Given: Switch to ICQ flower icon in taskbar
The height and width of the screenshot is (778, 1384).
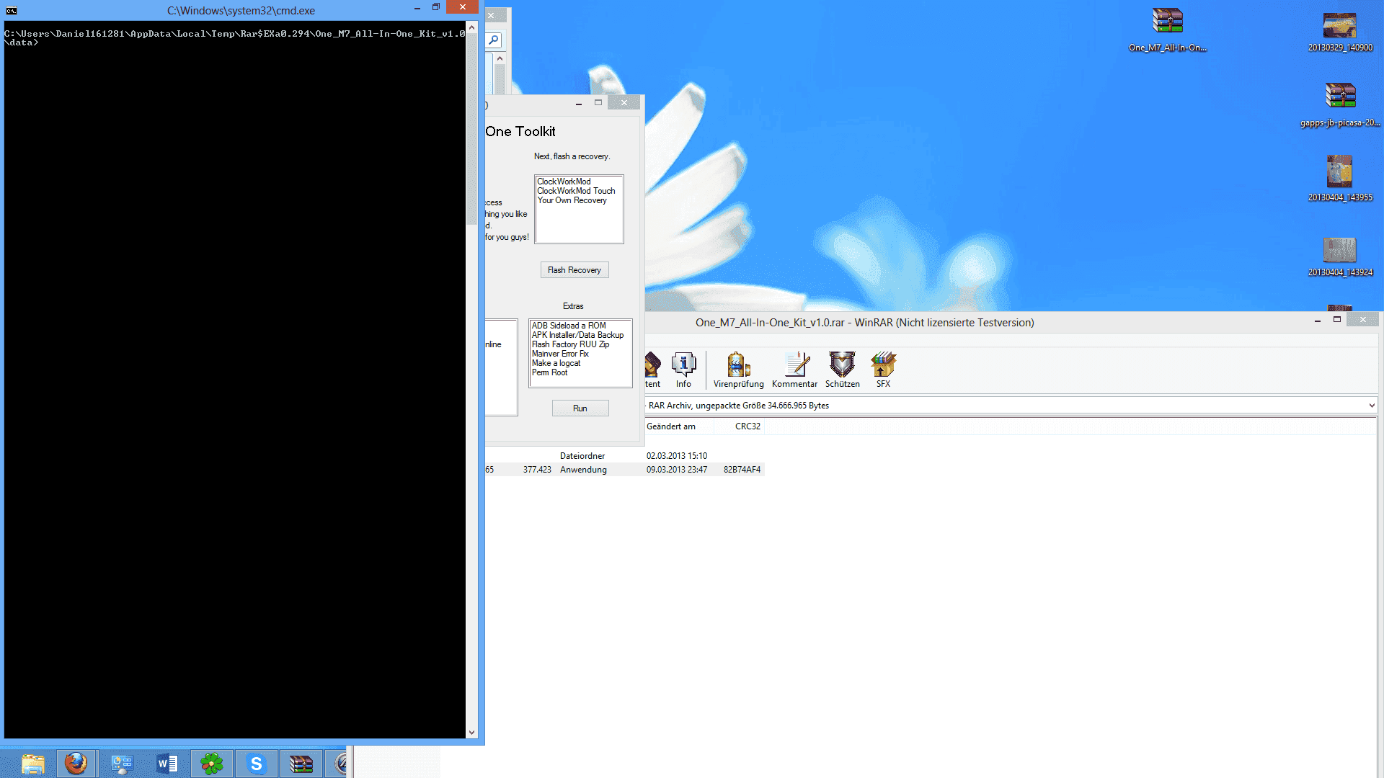Looking at the screenshot, I should pyautogui.click(x=212, y=764).
